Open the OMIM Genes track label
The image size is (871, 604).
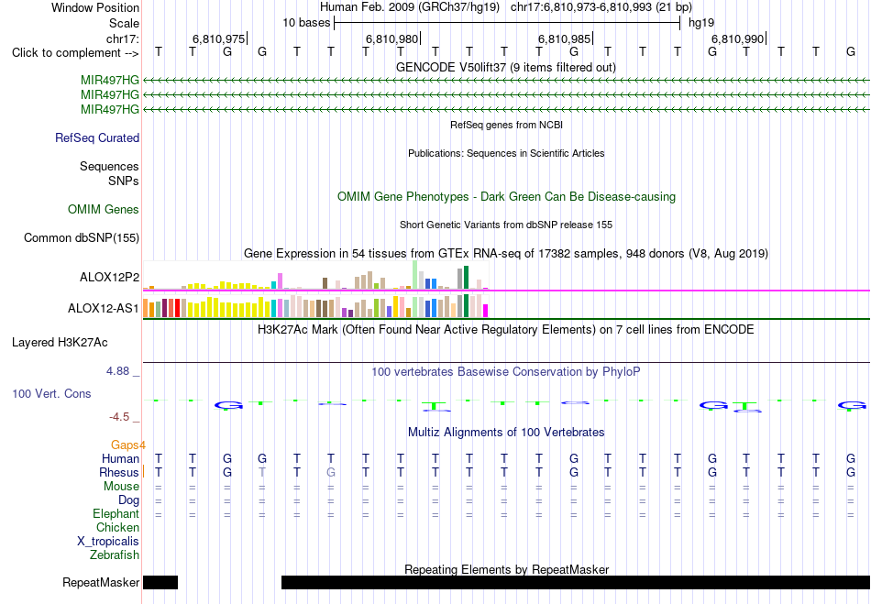pyautogui.click(x=104, y=209)
